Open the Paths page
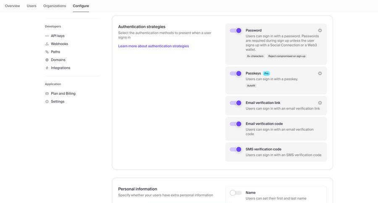The height and width of the screenshot is (203, 378). click(55, 52)
